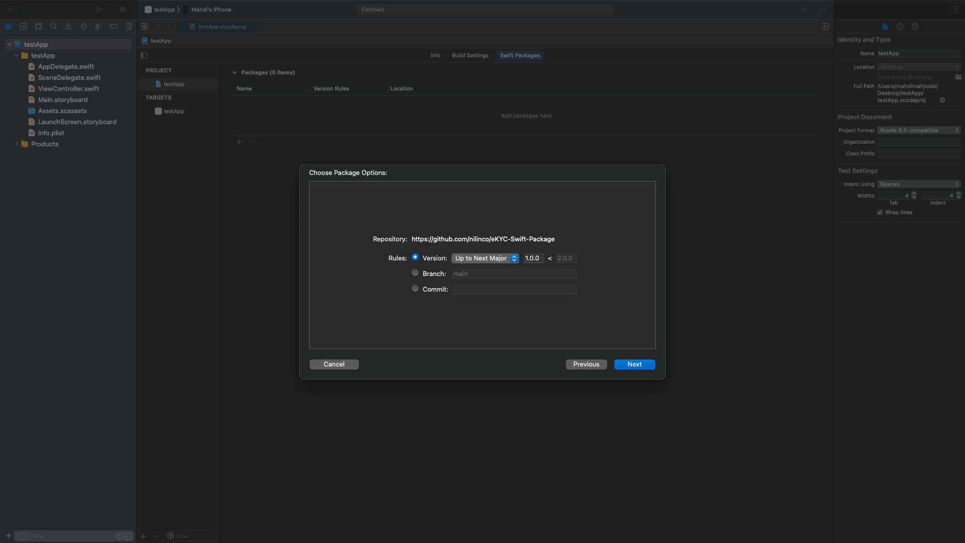
Task: Open the Source Control navigator icon
Action: pos(23,27)
